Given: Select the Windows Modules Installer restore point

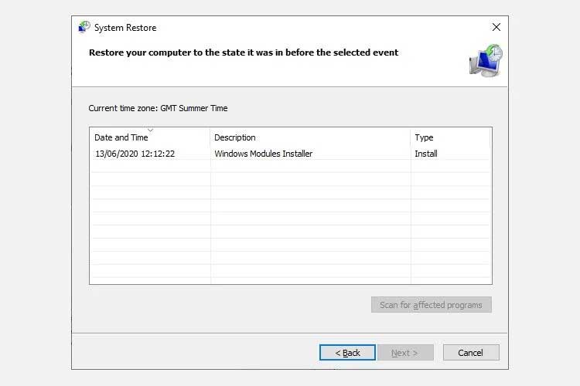Looking at the screenshot, I should (x=263, y=154).
